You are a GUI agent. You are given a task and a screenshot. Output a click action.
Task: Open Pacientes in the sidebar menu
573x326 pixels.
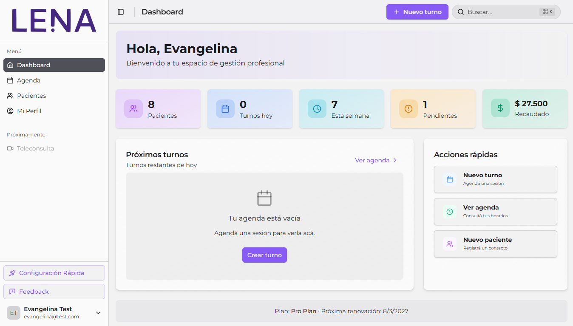(x=54, y=96)
